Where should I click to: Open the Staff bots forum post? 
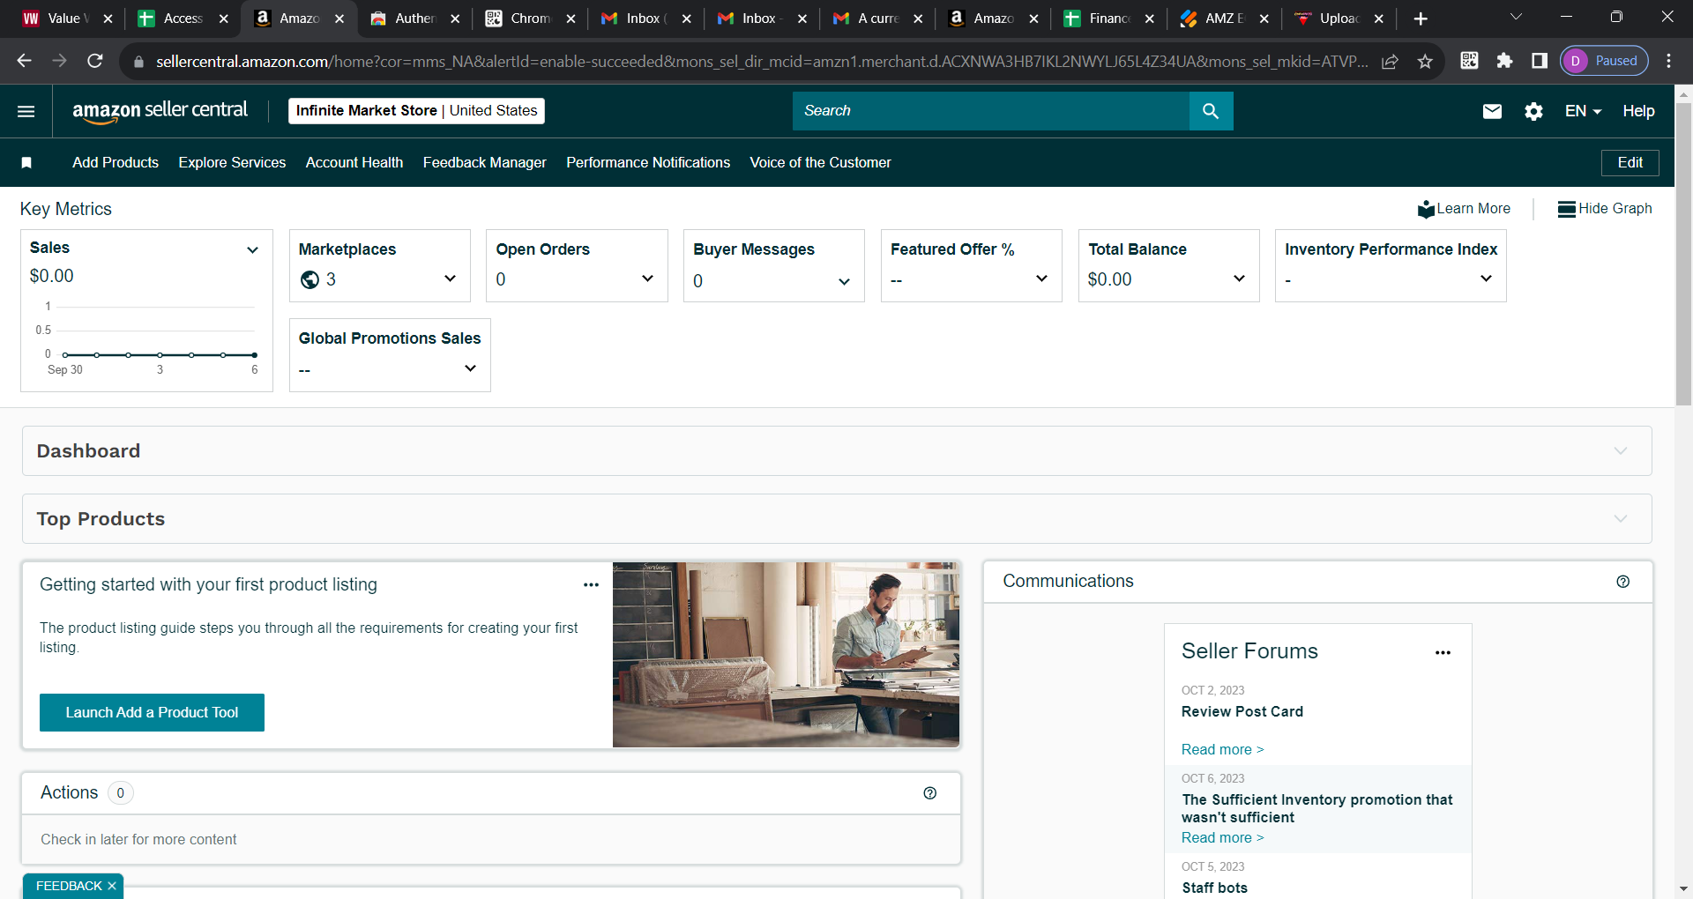[x=1214, y=888]
